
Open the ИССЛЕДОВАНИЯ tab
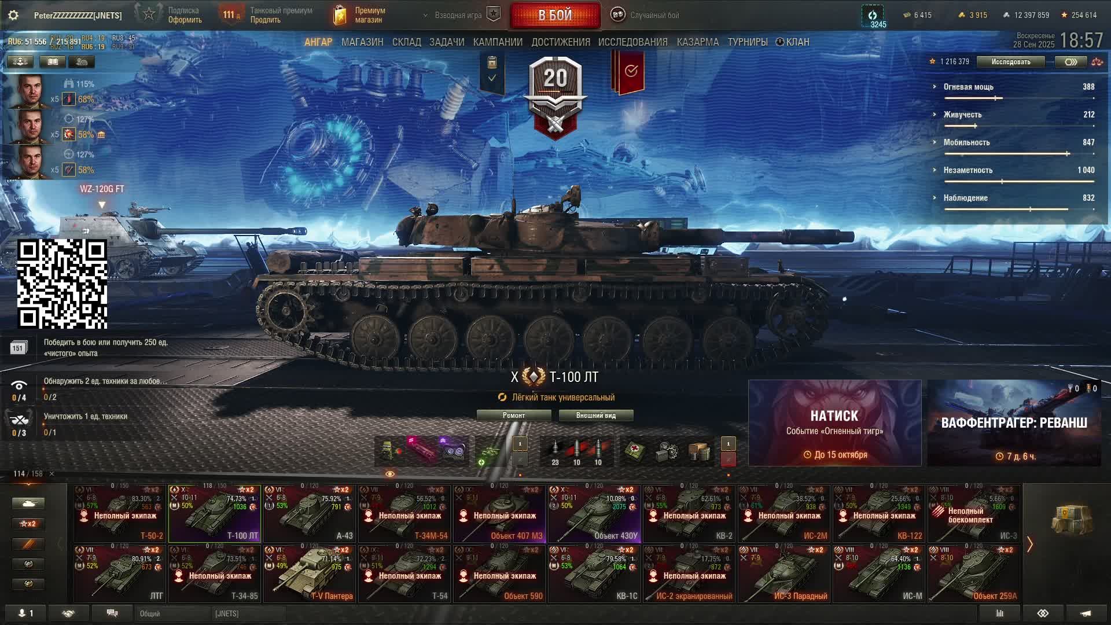633,42
